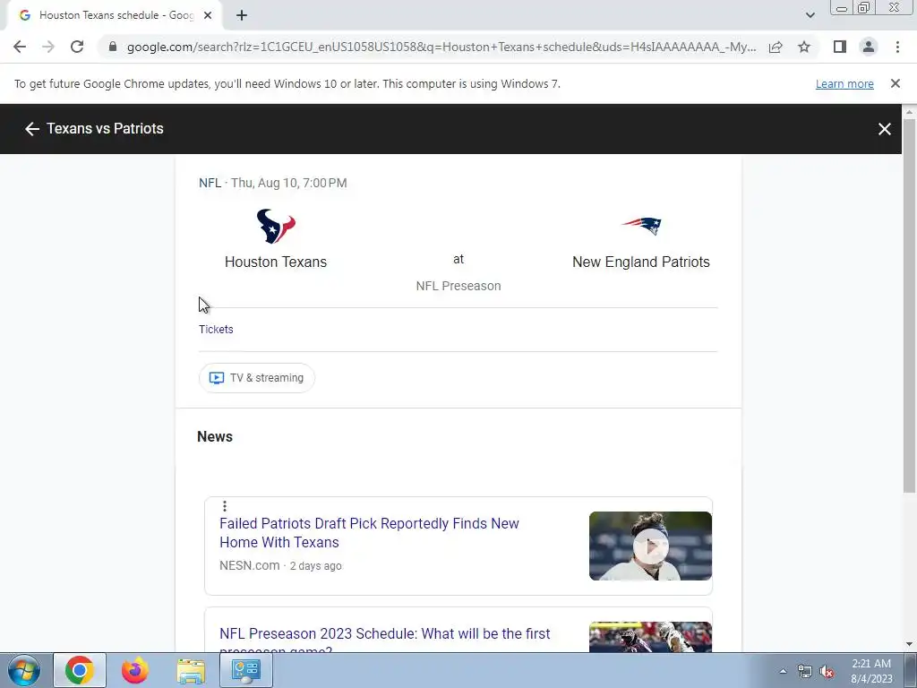Click the NFL Preseason 2023 article thumbnail
917x688 pixels.
pos(650,637)
